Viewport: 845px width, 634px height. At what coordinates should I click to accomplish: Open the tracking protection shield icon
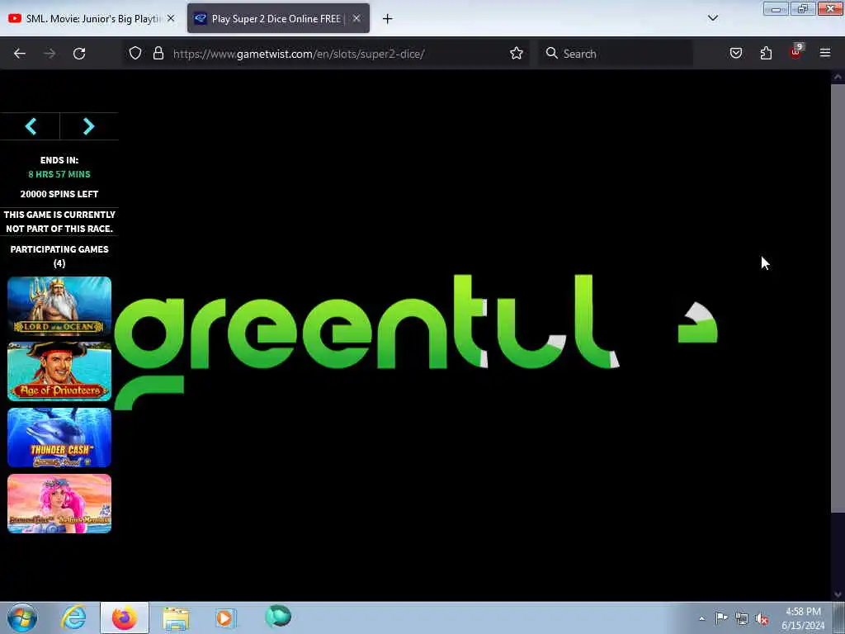135,53
